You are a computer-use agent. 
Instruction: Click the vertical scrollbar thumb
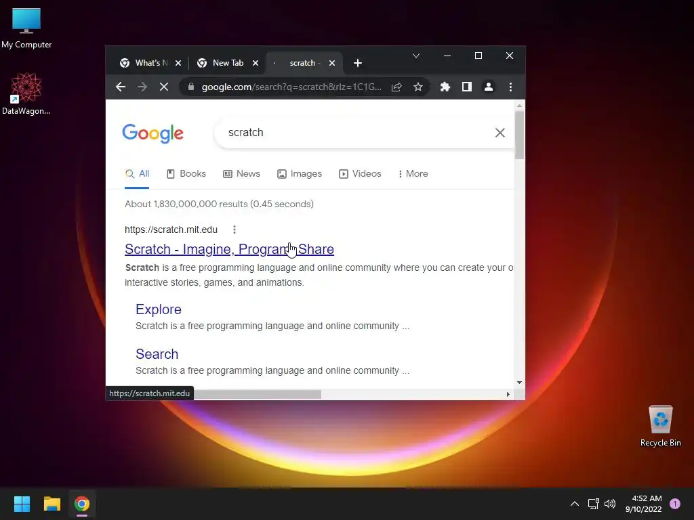coord(519,135)
